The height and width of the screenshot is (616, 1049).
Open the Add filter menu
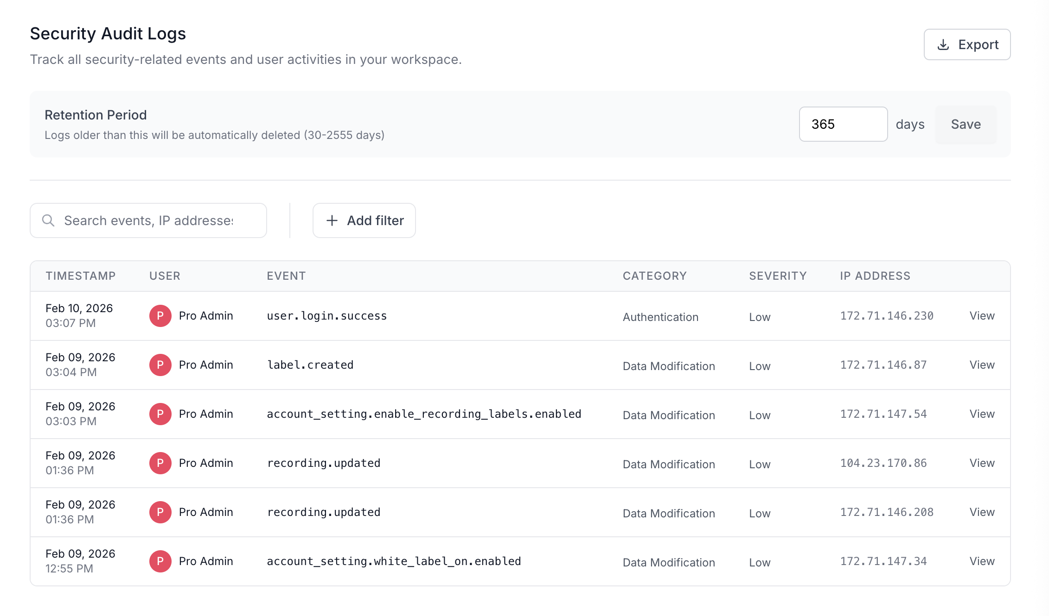click(x=364, y=220)
